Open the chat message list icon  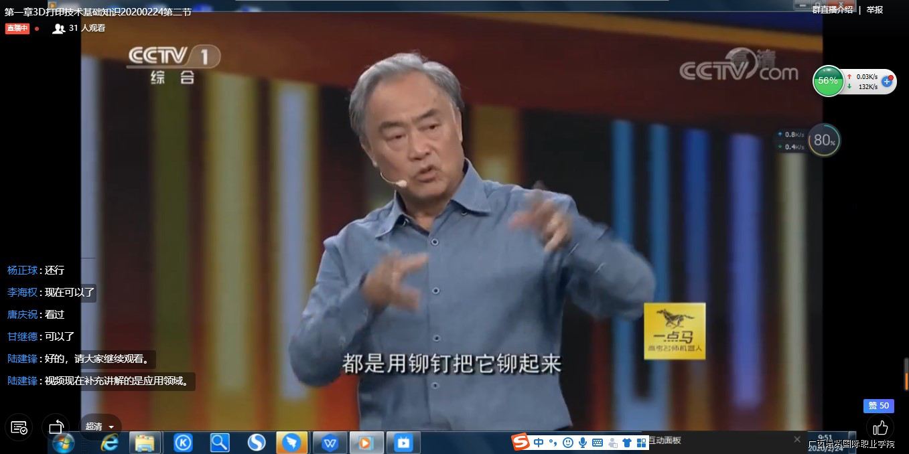(19, 427)
